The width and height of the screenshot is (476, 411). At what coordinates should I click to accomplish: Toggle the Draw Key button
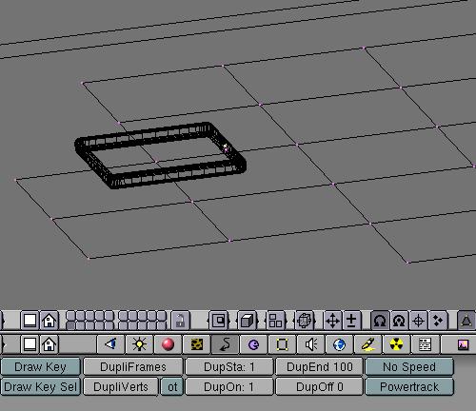40,367
